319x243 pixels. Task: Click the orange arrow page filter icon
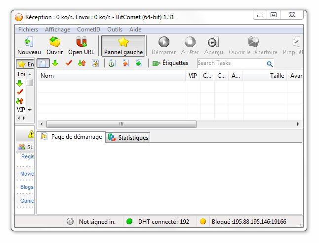click(x=125, y=63)
